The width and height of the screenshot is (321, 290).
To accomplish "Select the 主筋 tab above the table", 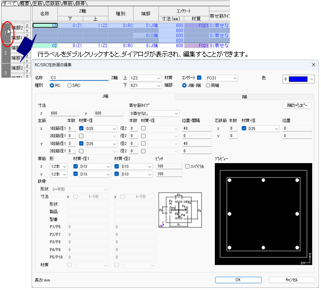I will pos(37,4).
